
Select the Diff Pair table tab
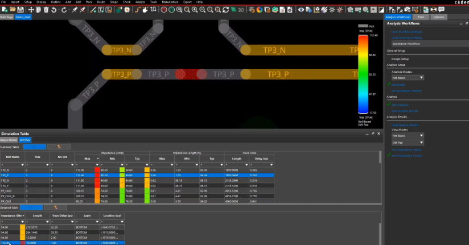point(24,139)
